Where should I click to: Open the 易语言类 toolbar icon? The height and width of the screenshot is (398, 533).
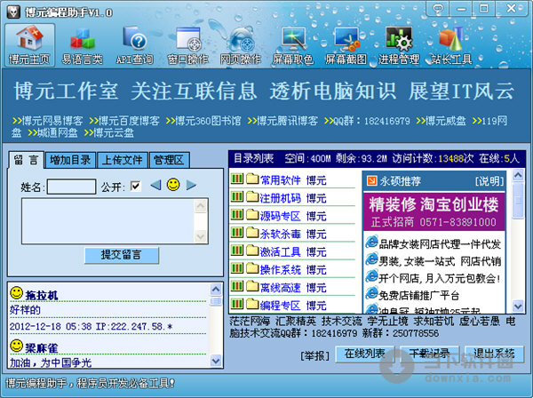click(x=82, y=45)
